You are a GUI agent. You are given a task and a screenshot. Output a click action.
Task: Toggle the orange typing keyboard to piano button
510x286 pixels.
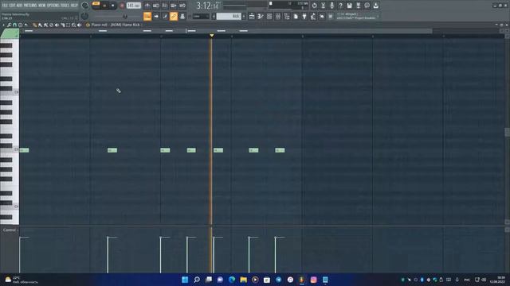pos(147,16)
